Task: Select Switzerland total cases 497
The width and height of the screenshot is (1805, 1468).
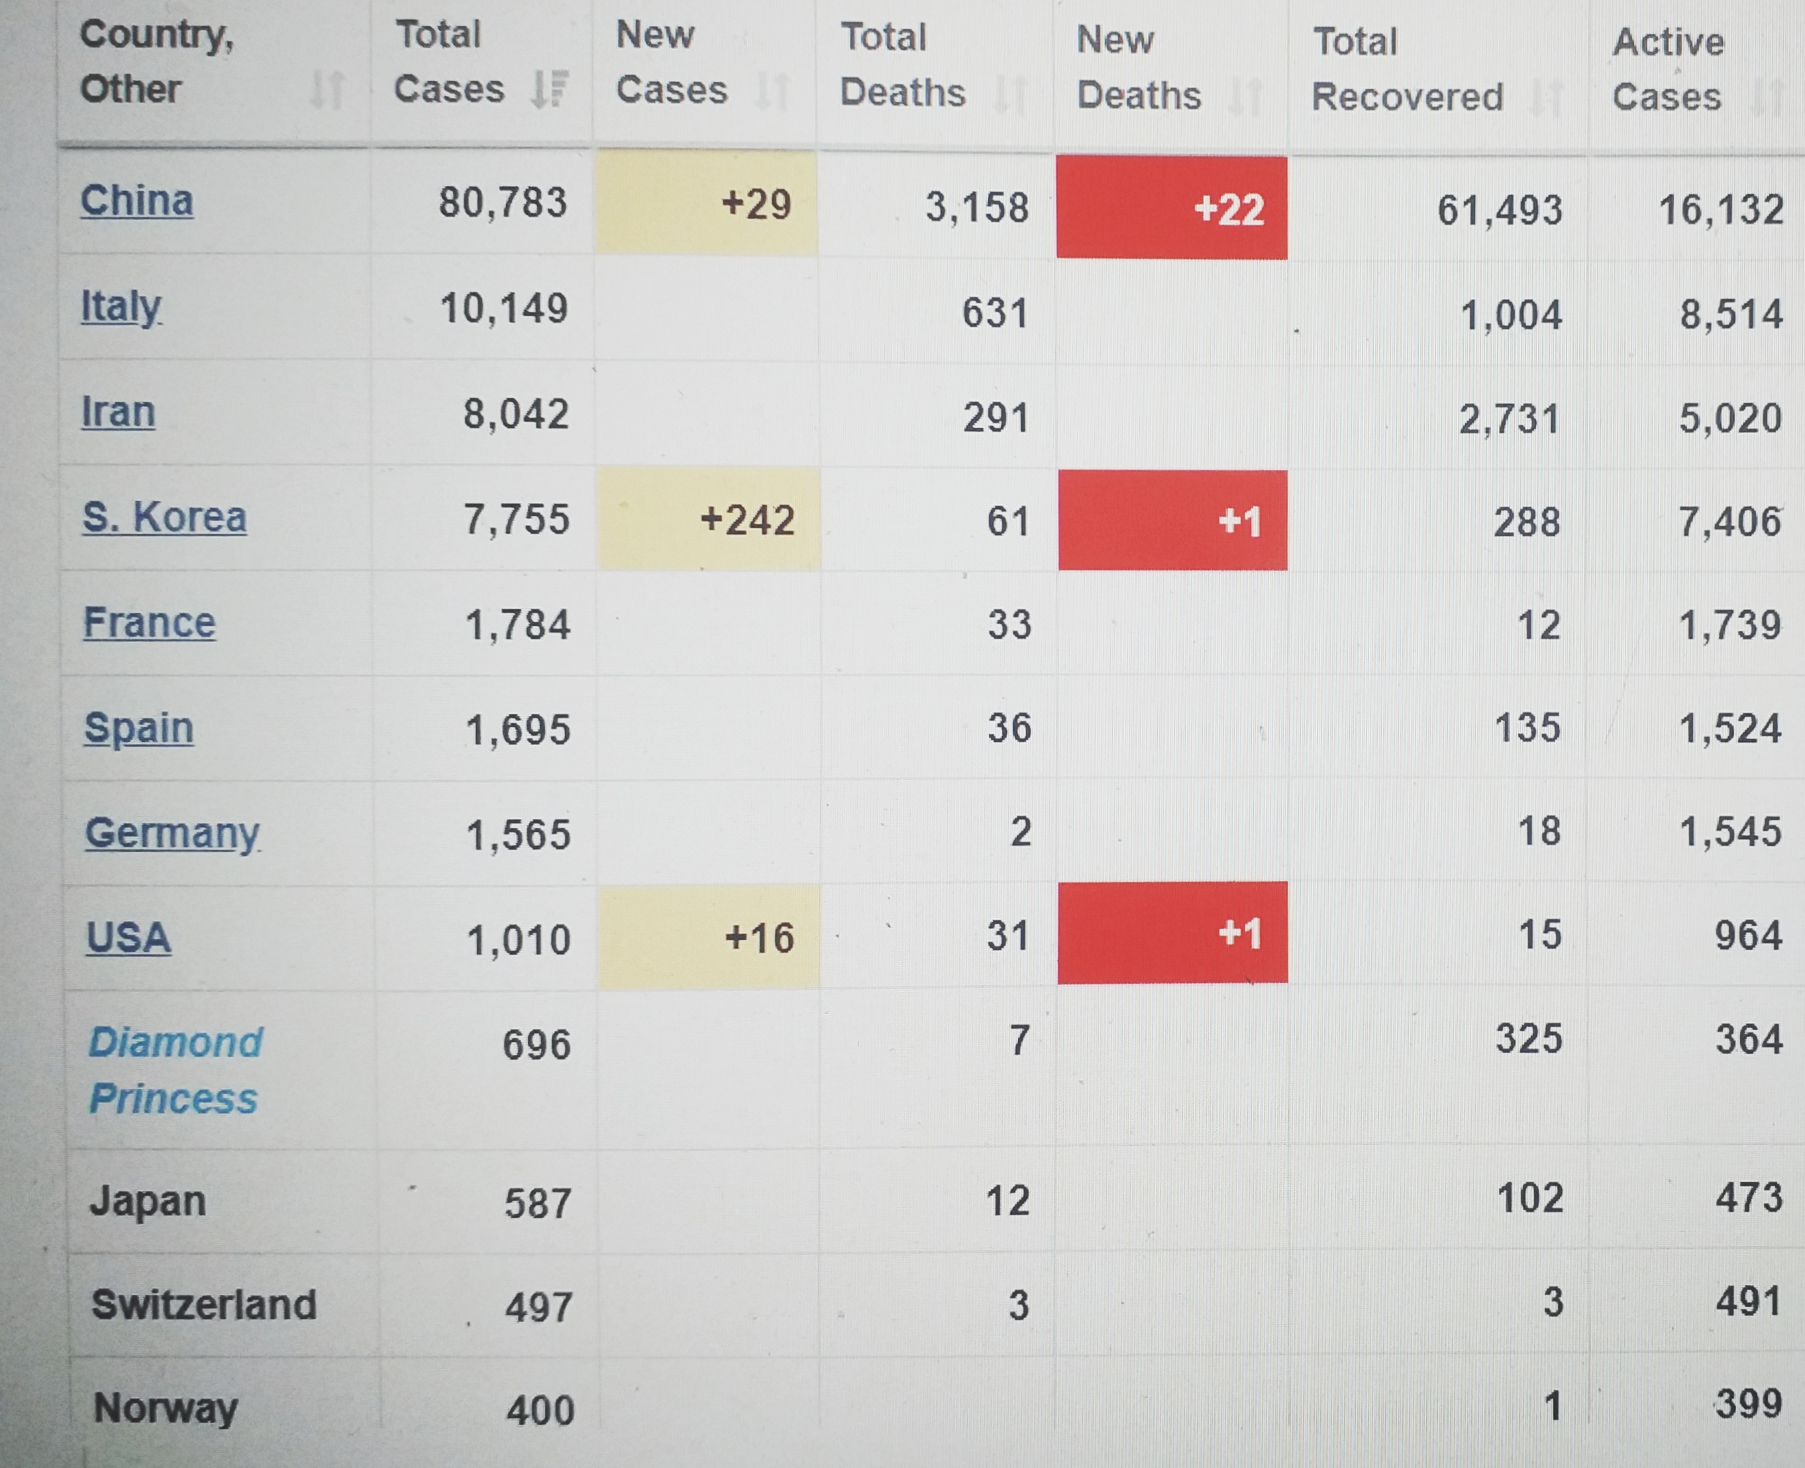Action: pyautogui.click(x=539, y=1308)
